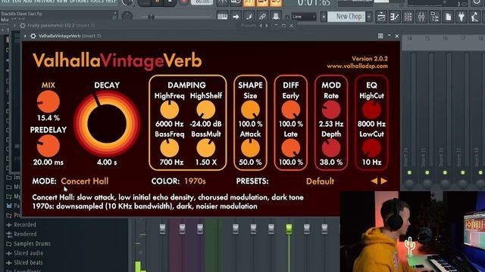Click the green selected mixer fader
This screenshot has height=272, width=485.
point(289,229)
